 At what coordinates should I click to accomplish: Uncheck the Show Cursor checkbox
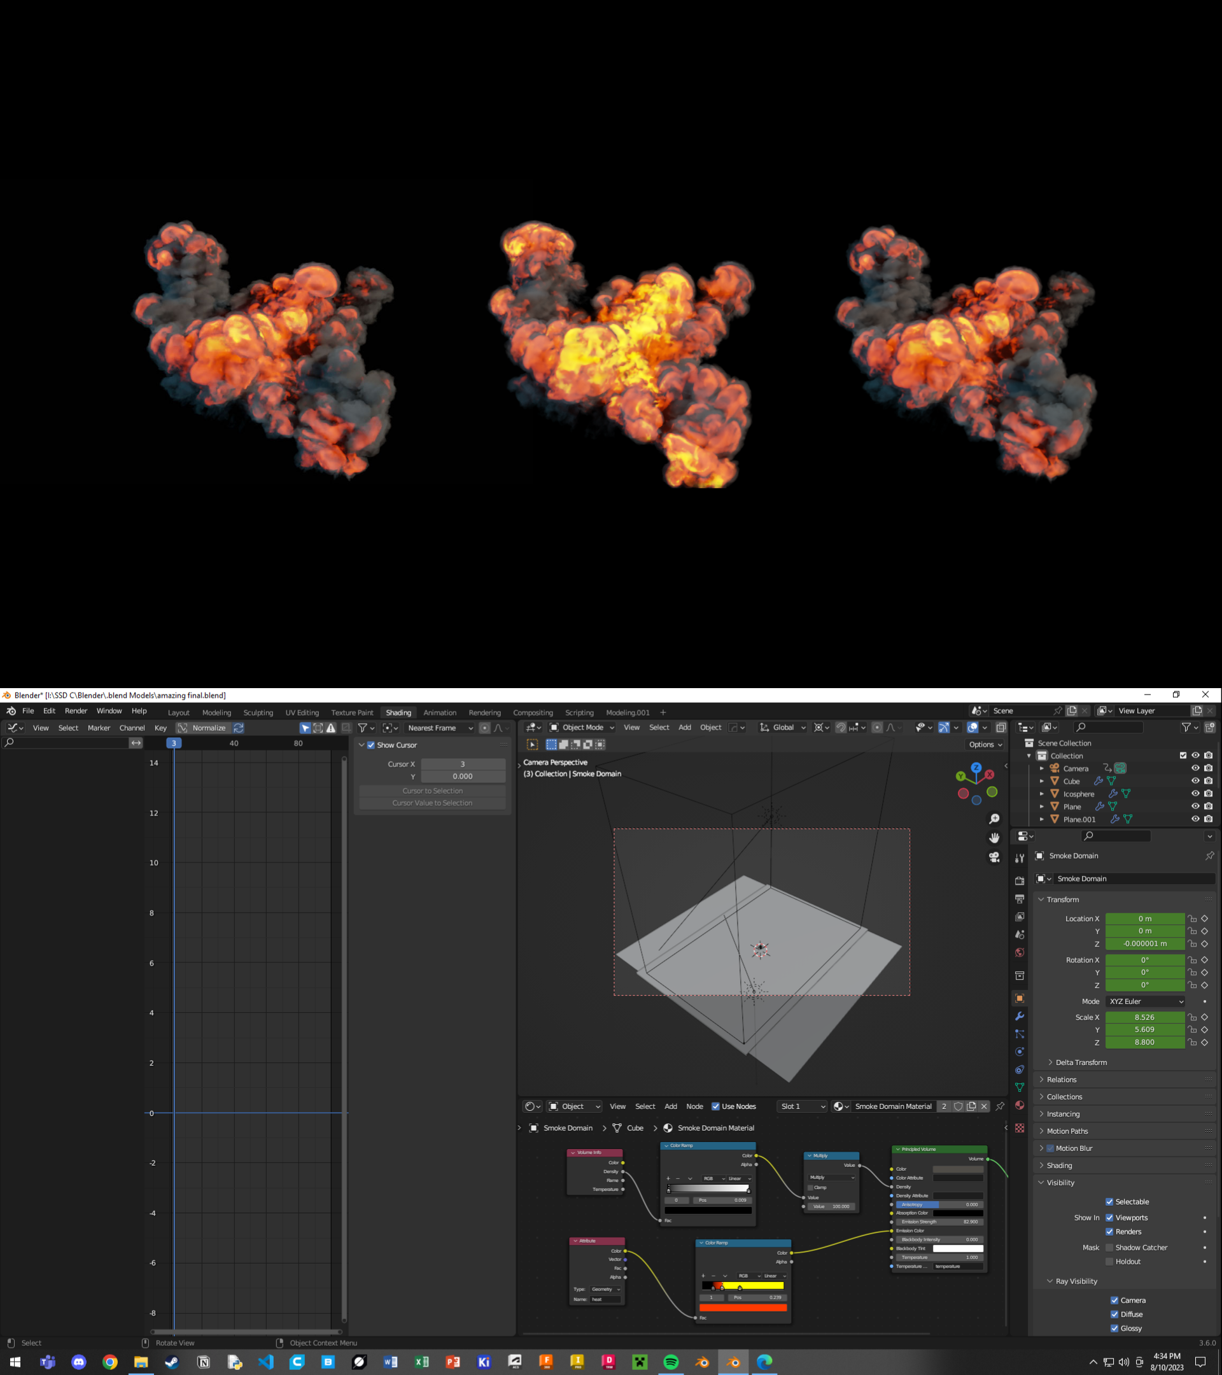371,745
